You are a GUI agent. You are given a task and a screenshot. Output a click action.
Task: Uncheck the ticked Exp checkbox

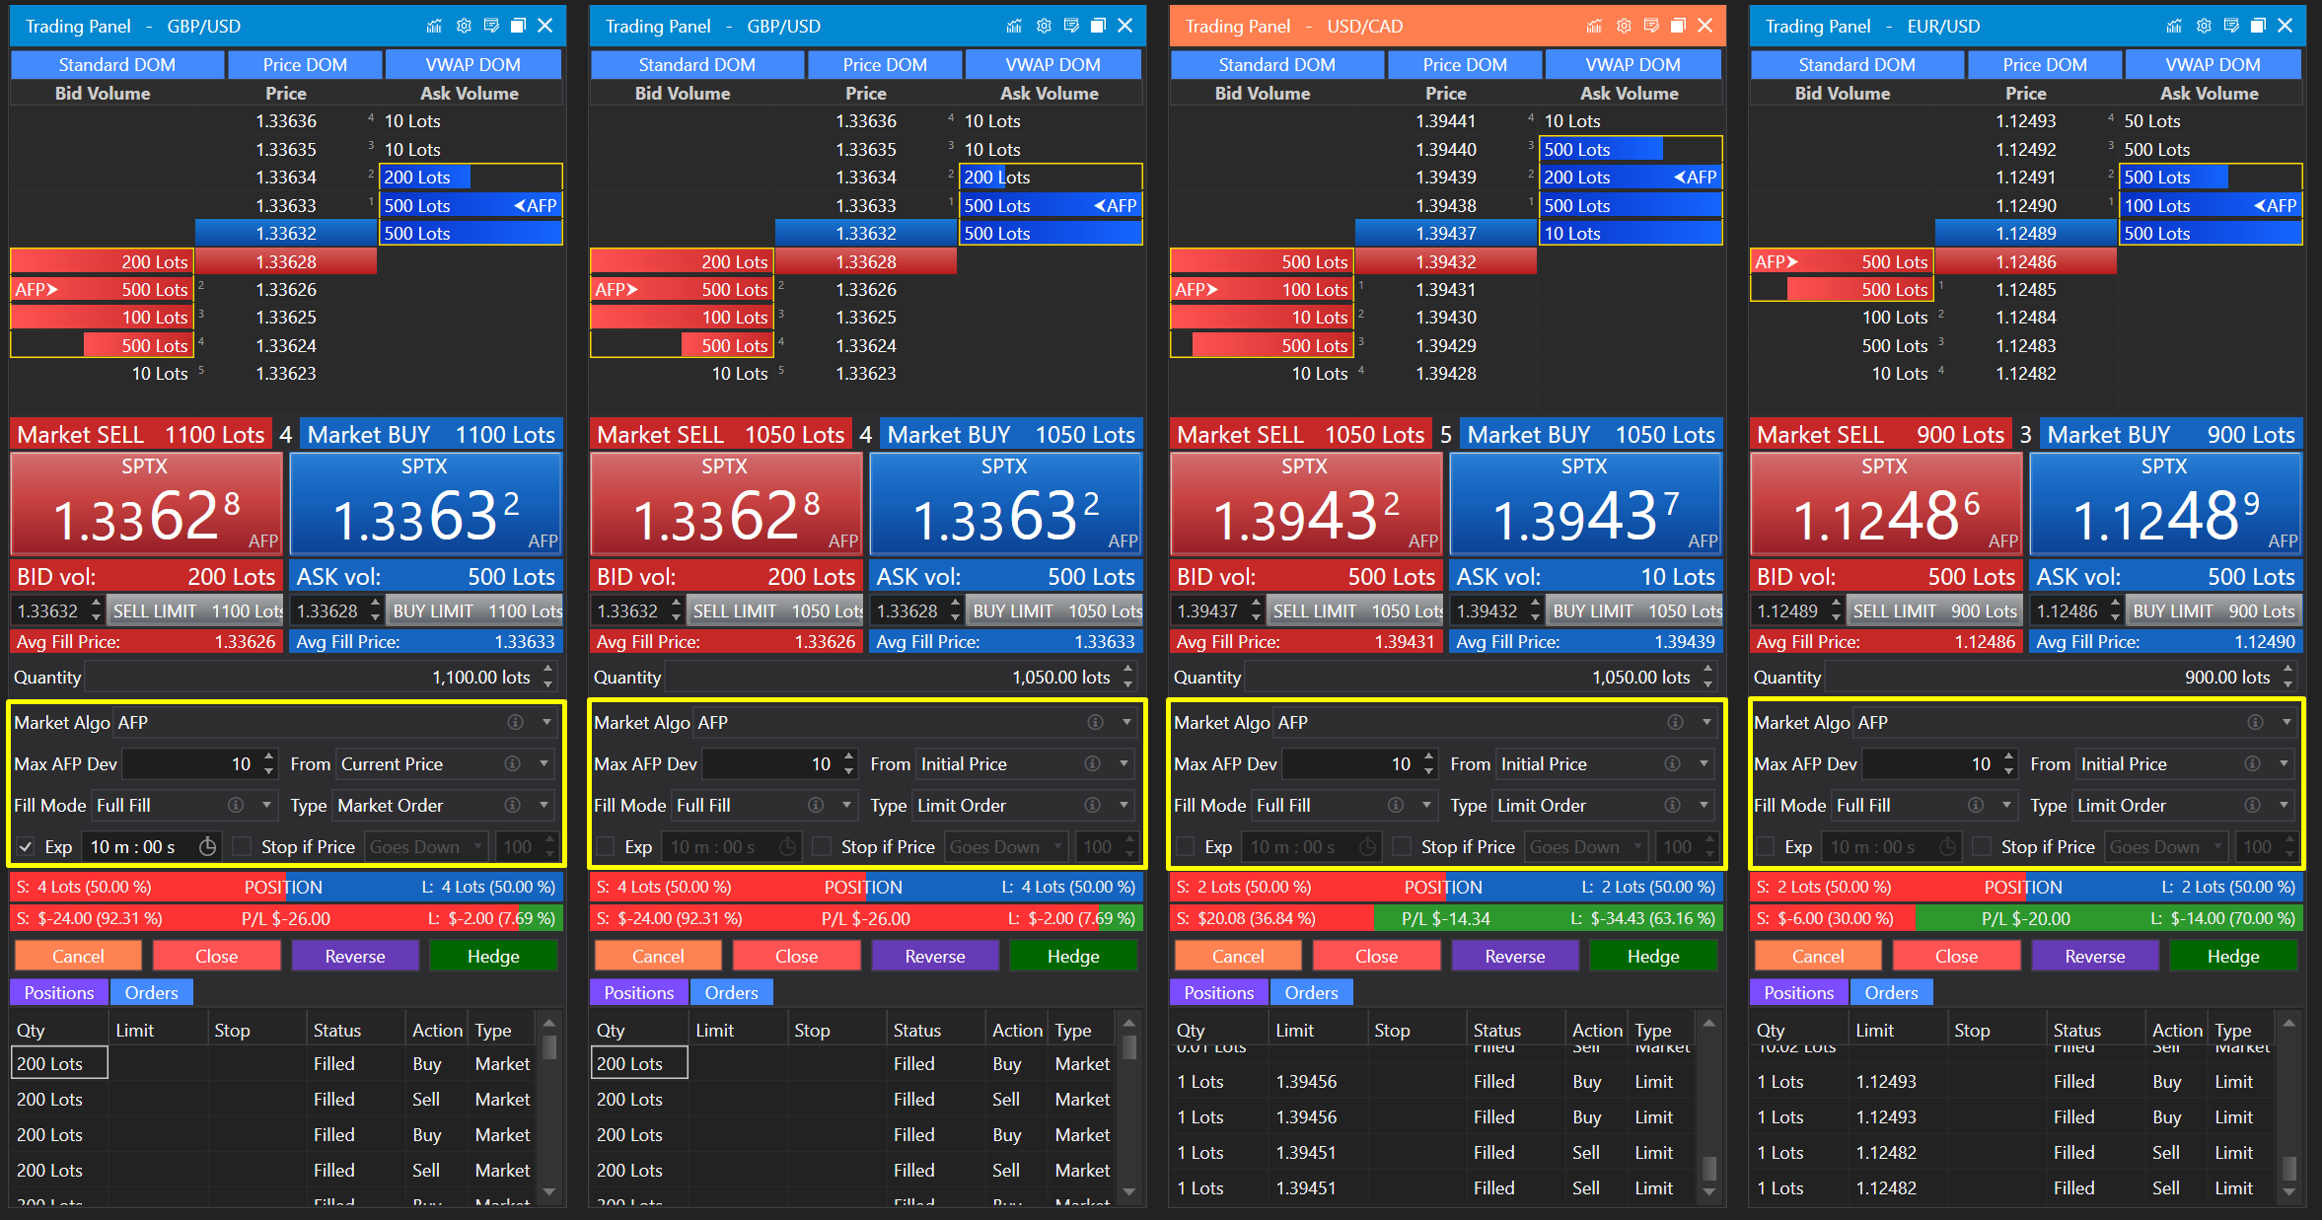(x=27, y=847)
